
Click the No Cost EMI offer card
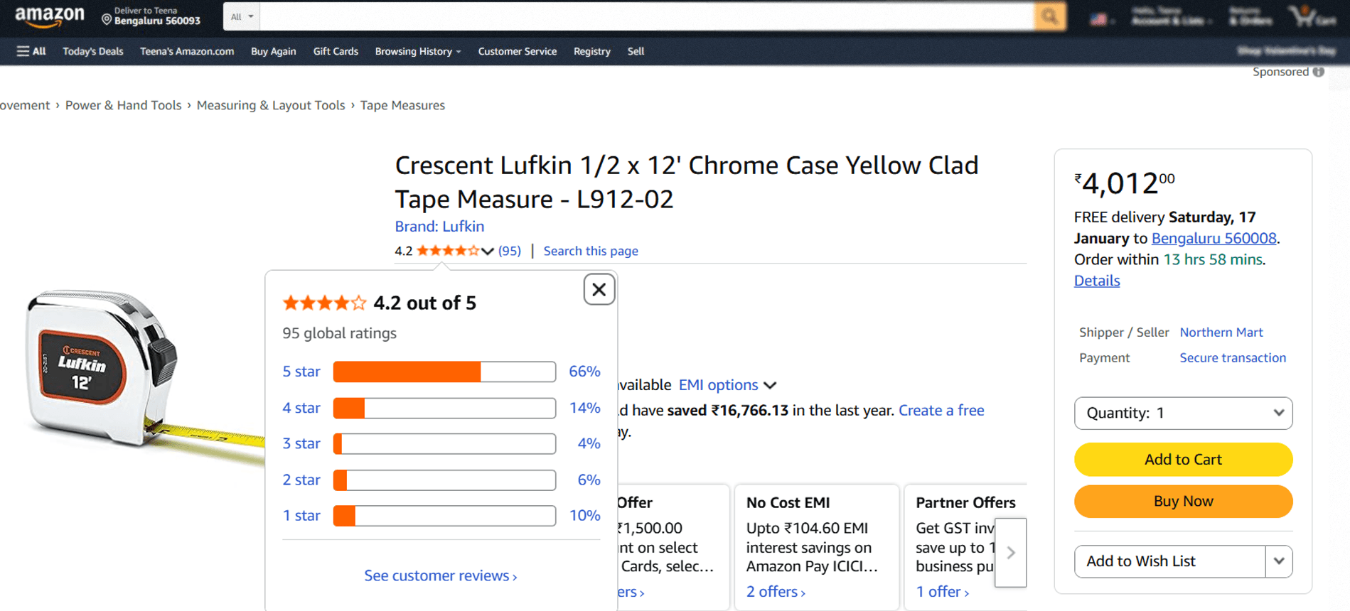(x=816, y=547)
